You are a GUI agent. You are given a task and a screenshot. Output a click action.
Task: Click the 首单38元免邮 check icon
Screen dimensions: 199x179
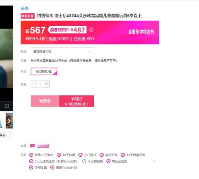(31, 155)
